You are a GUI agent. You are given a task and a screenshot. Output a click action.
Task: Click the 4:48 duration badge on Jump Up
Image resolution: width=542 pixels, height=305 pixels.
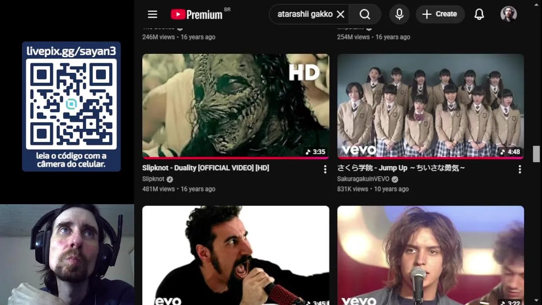tap(510, 152)
